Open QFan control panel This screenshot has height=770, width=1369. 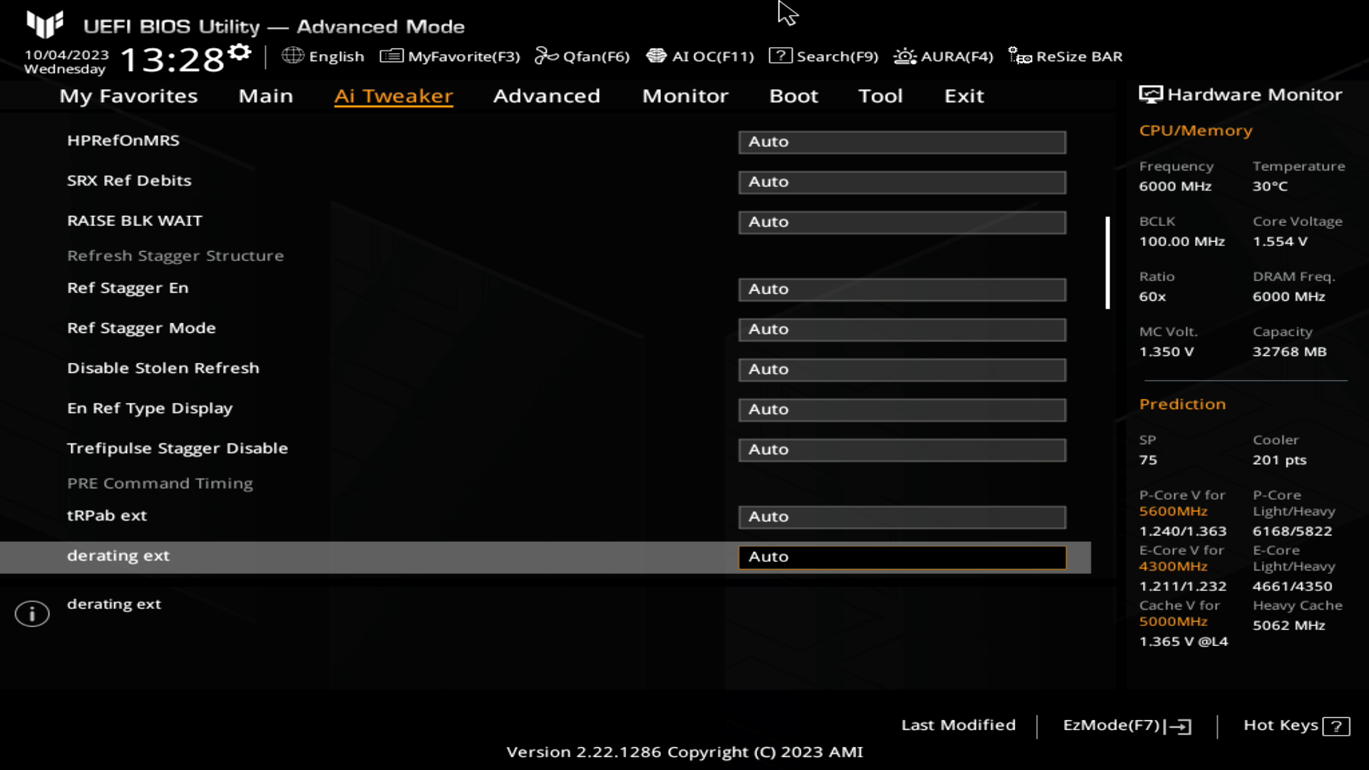coord(581,56)
